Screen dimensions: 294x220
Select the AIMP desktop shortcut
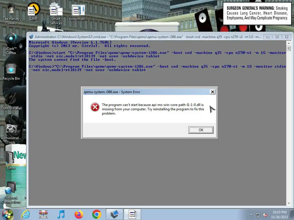click(x=33, y=12)
